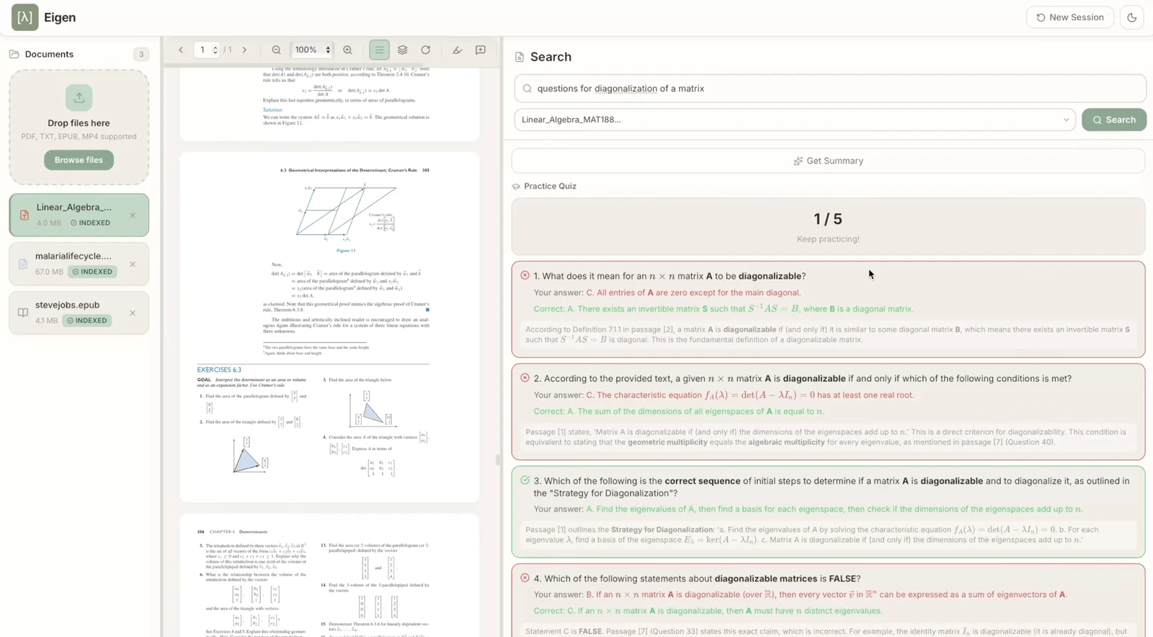1153x637 pixels.
Task: Expand the Linear_Algebra_MAT188 document selector
Action: pos(795,120)
